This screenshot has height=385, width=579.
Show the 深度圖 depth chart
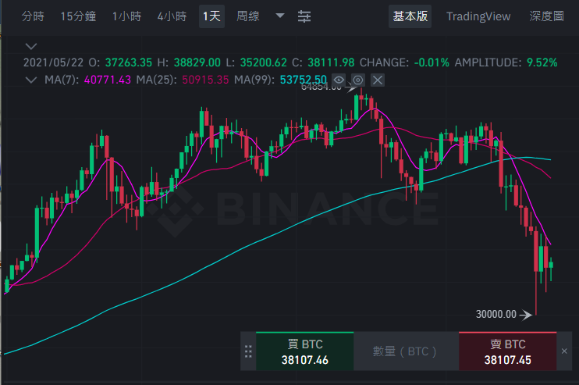click(546, 16)
